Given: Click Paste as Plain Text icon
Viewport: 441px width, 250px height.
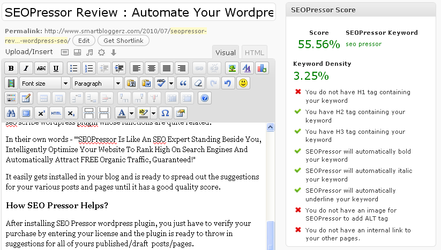Looking at the screenshot, I should 131,83.
